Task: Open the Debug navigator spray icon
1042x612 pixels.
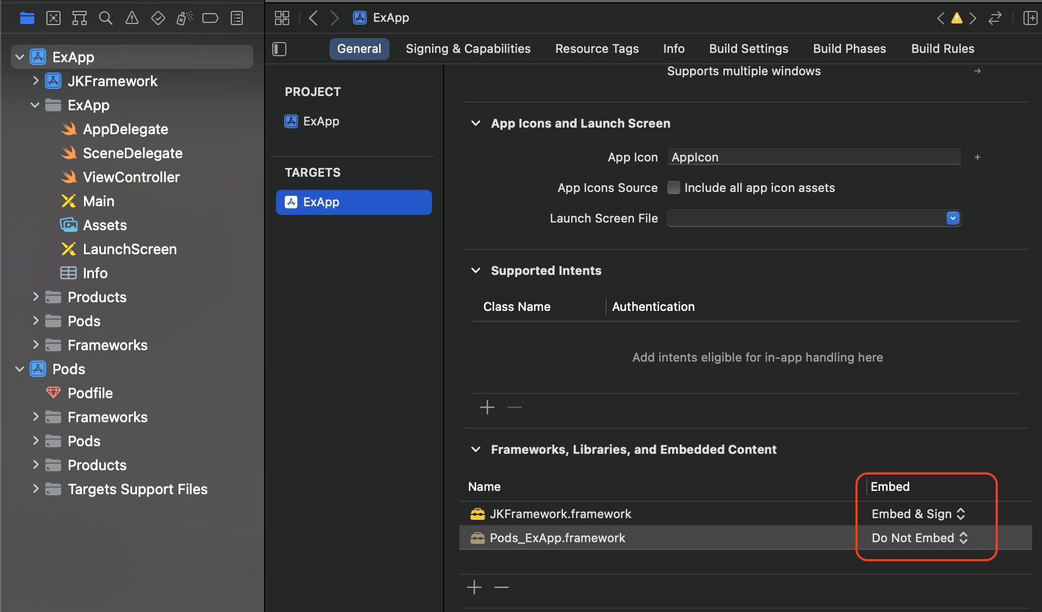Action: 184,18
